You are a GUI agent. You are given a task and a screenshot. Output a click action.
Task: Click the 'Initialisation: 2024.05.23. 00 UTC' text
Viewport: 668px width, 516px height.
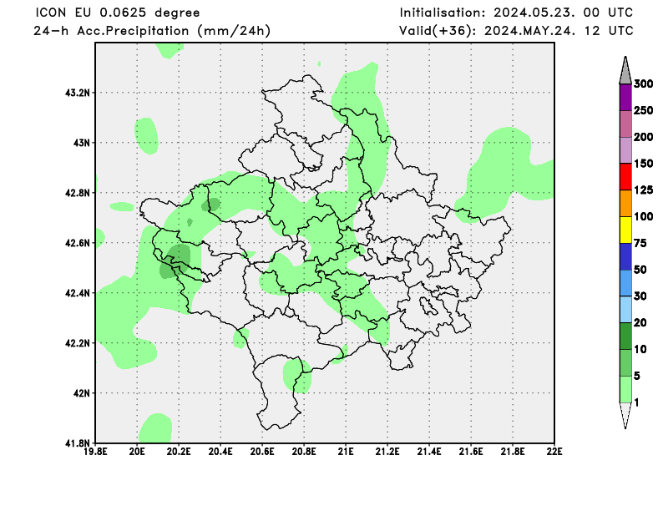tap(516, 13)
